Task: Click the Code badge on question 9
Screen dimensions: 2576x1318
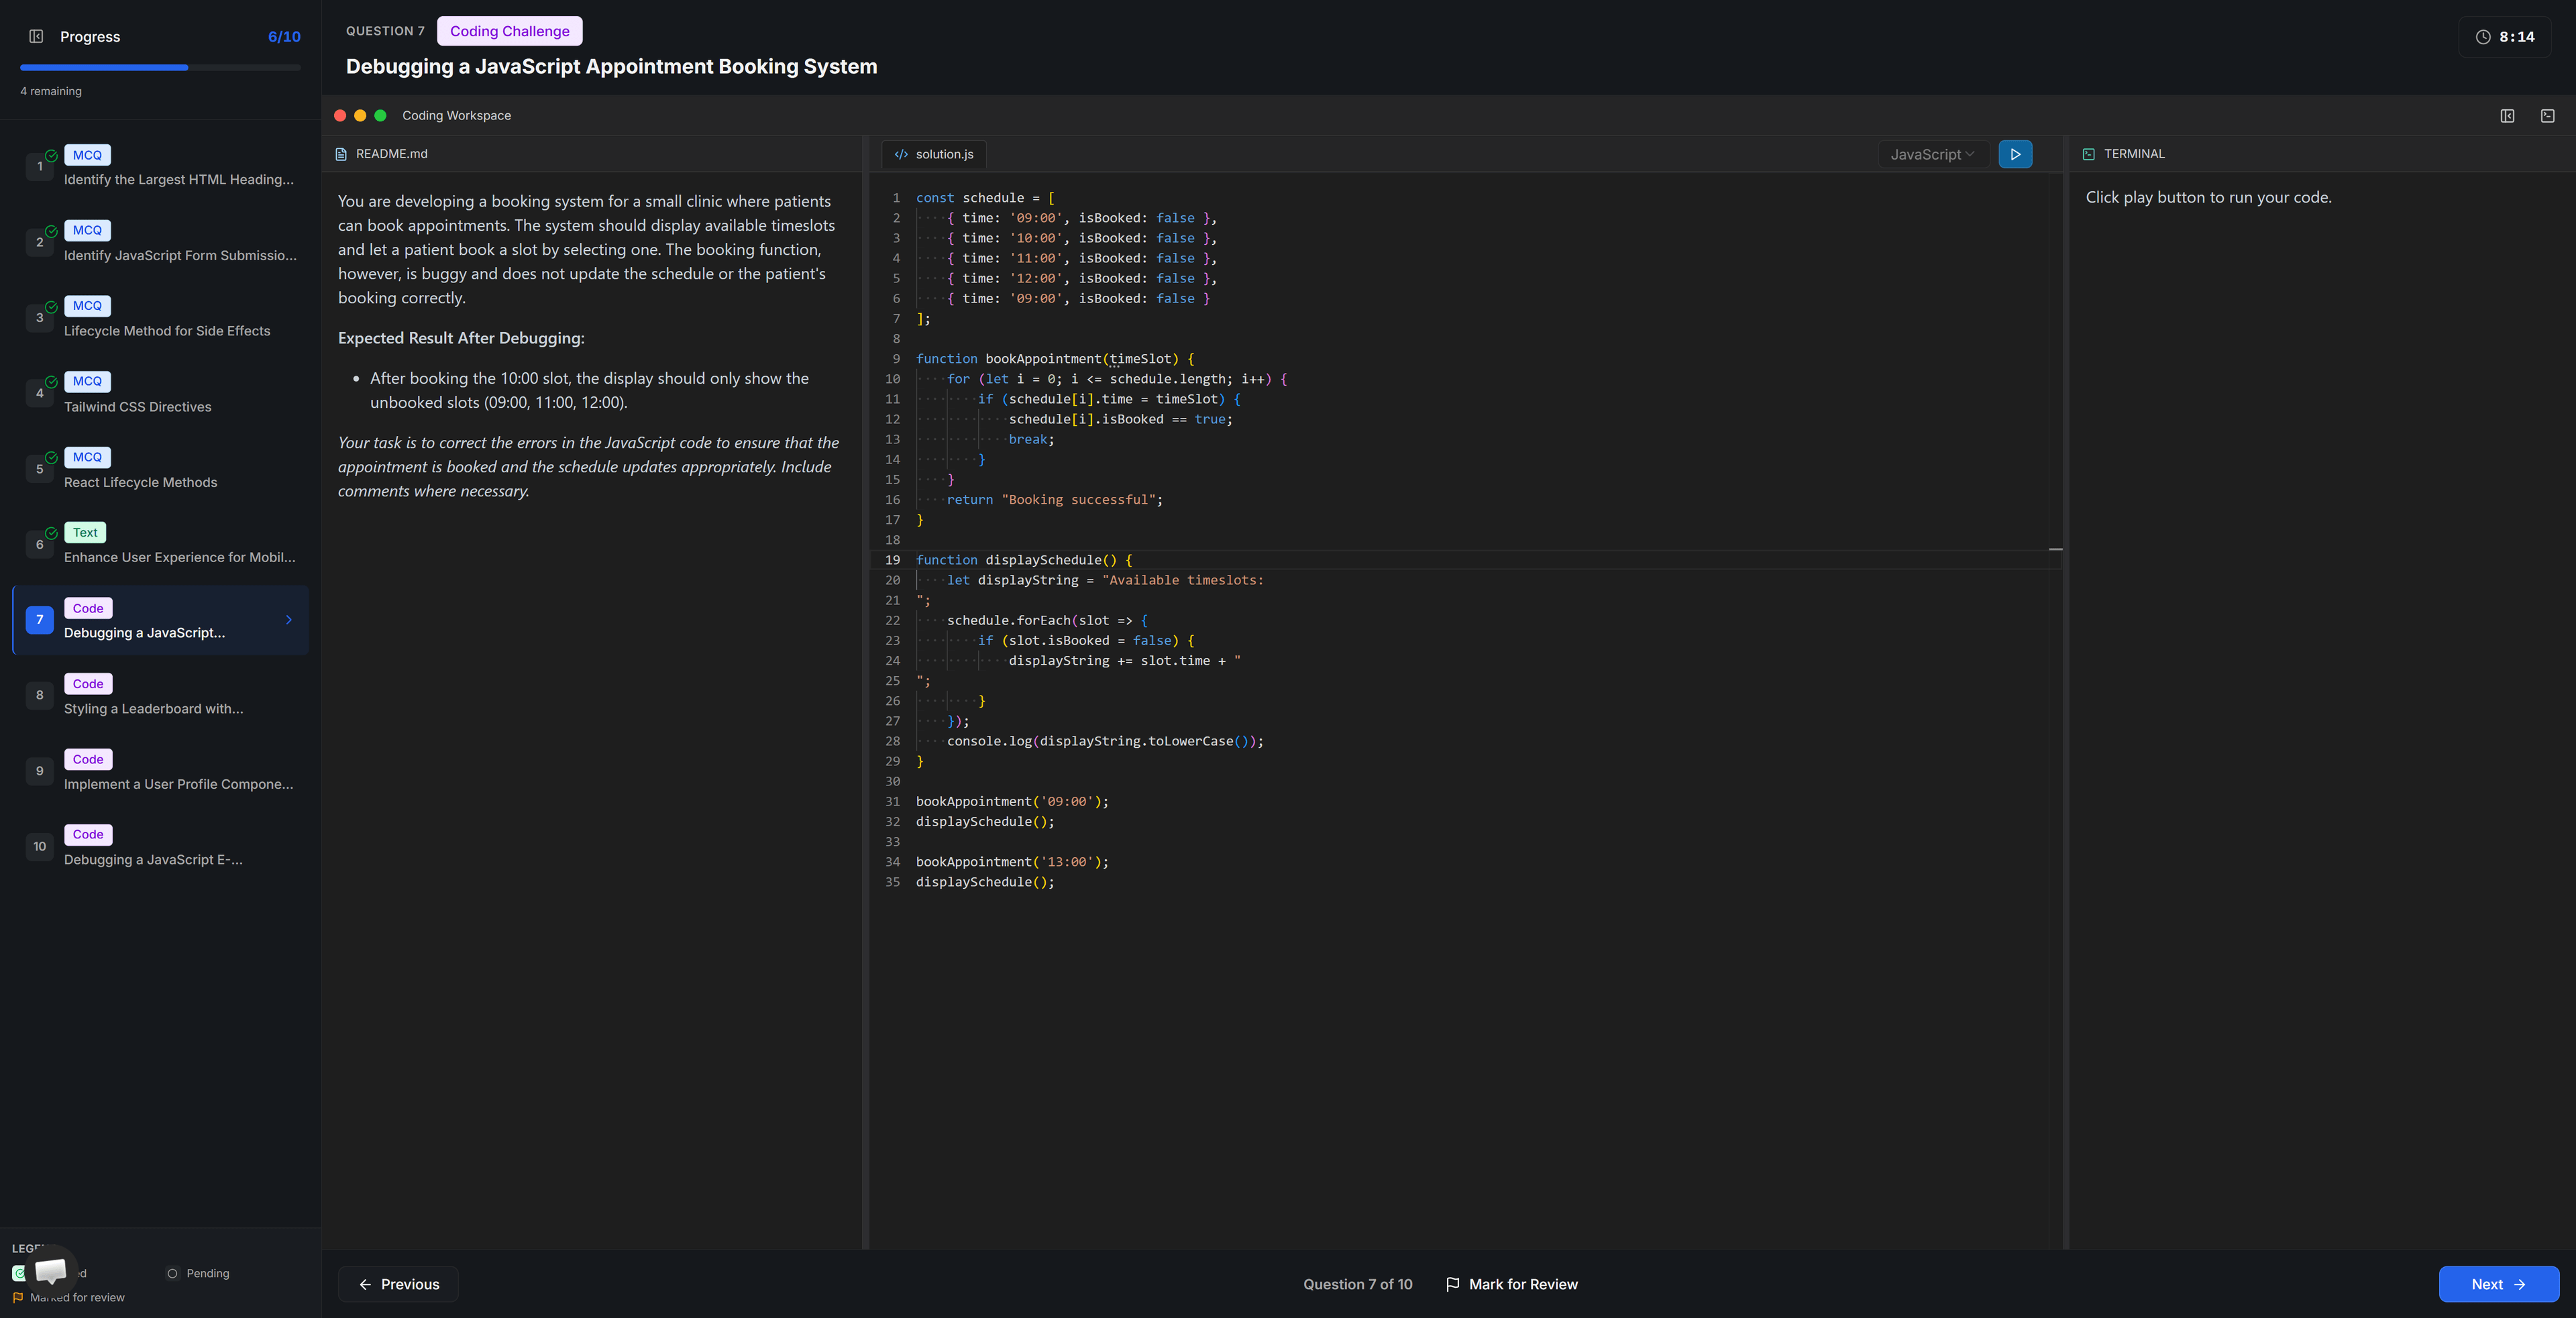Action: click(x=88, y=760)
